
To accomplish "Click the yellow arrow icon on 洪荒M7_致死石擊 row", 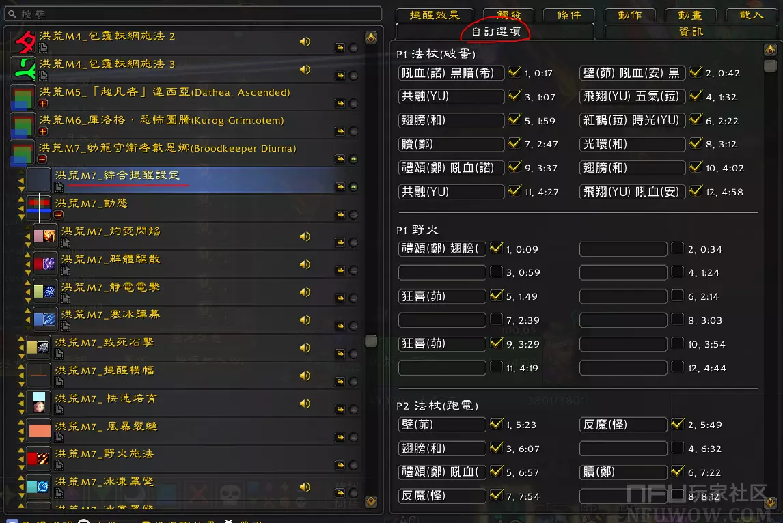I will point(340,352).
